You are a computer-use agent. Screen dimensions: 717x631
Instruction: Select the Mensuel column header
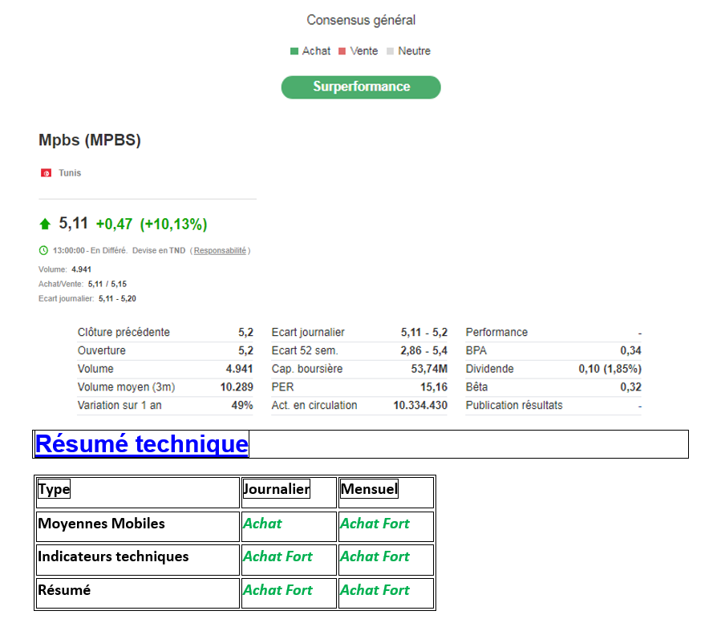(x=369, y=489)
